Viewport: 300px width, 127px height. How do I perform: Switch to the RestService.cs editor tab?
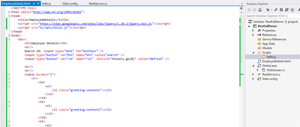pyautogui.click(x=98, y=3)
